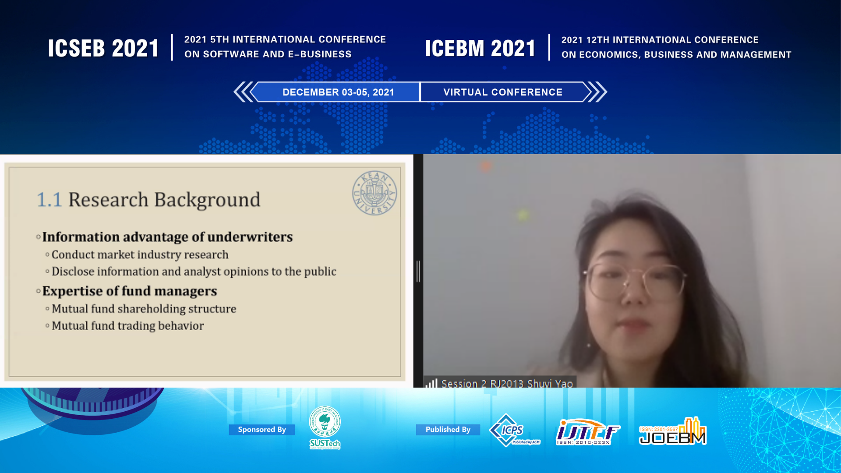Click 'ON SOFTWARE AND E-BUSINESS' text
This screenshot has width=841, height=473.
(268, 54)
